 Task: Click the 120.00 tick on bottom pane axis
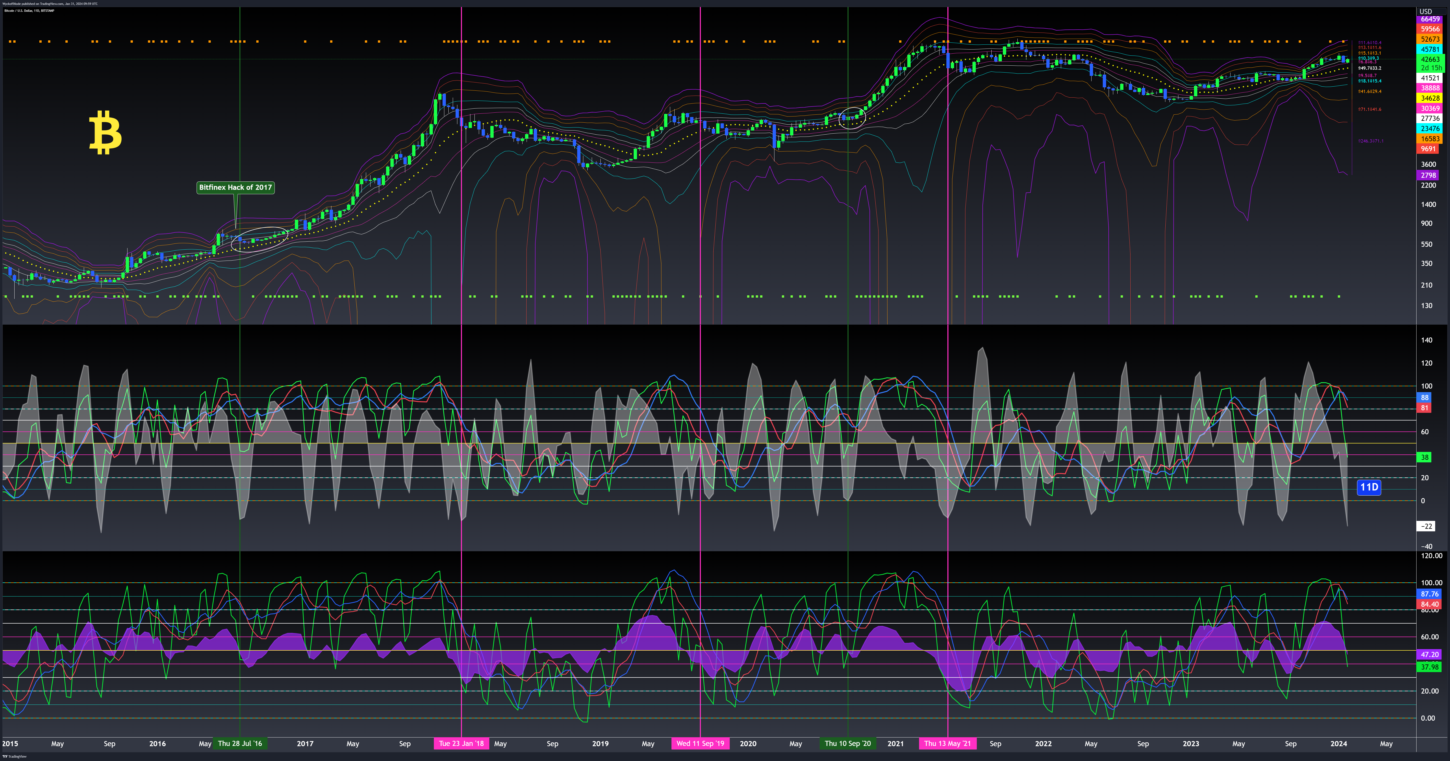pyautogui.click(x=1431, y=556)
